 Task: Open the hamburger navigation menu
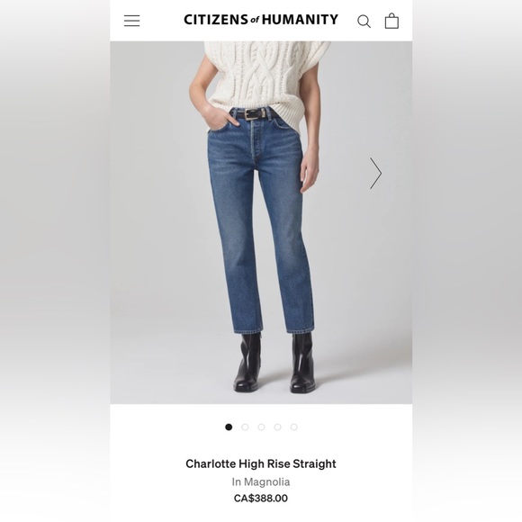131,21
